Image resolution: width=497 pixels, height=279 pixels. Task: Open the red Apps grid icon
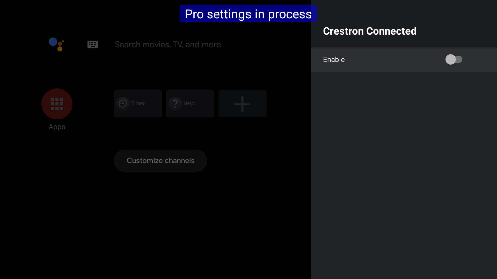pos(57,104)
